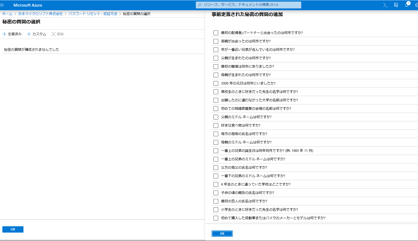Open the directory and subscription filter icon
Screen dimensions: 418x241
click(x=396, y=5)
